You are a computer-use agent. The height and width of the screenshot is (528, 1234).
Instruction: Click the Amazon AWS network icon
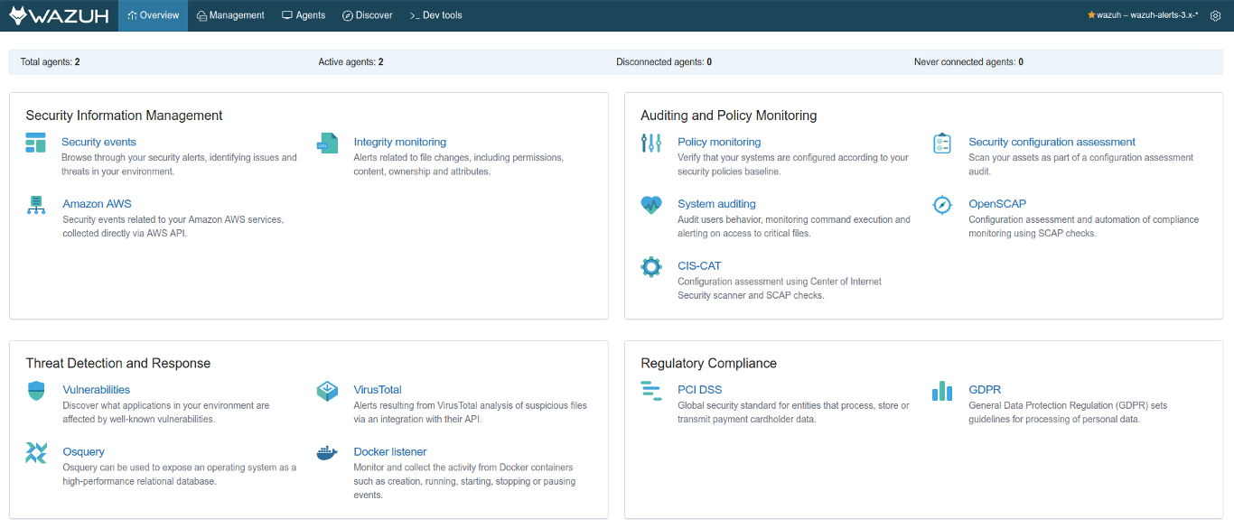pyautogui.click(x=35, y=205)
